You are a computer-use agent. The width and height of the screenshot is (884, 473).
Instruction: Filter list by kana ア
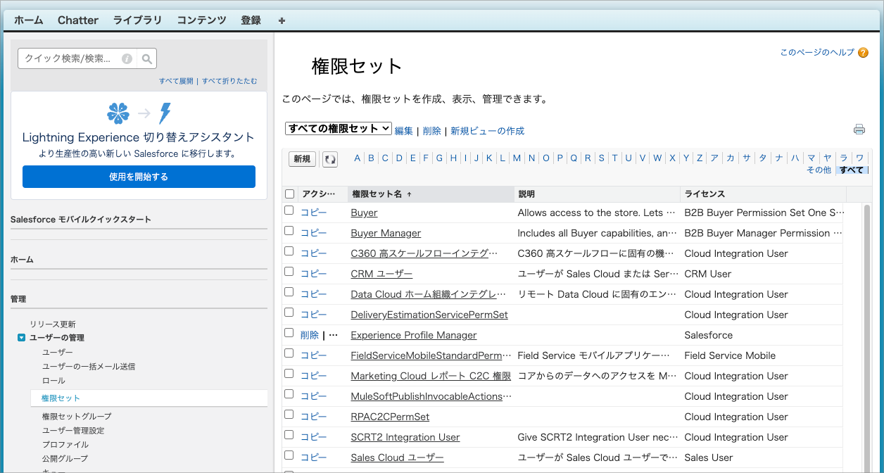click(x=714, y=158)
